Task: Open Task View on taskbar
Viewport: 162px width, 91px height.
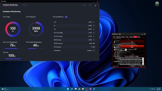Action: pyautogui.click(x=75, y=89)
